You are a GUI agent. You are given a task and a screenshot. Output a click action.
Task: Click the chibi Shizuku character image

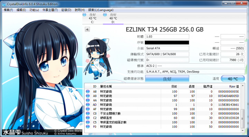pyautogui.click(x=98, y=59)
